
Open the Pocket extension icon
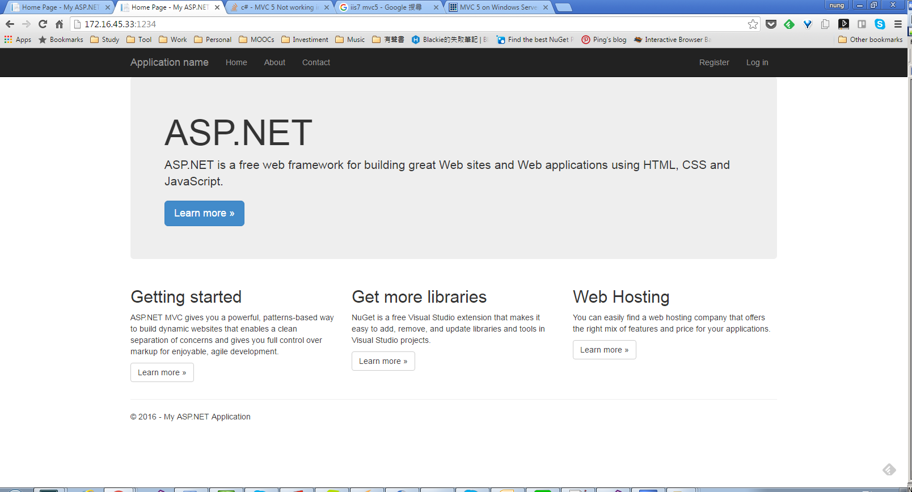pos(771,24)
